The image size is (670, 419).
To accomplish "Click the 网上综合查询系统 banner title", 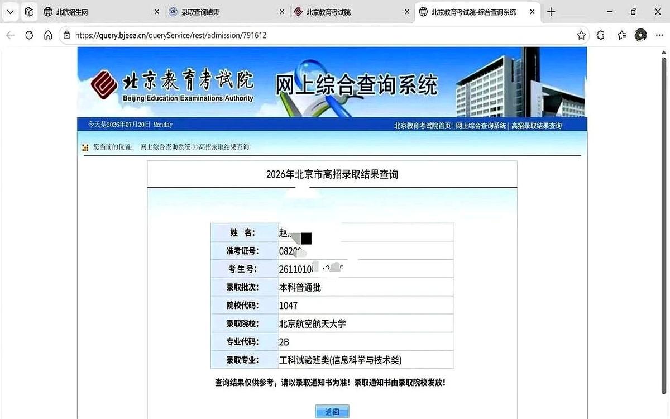I will point(356,85).
